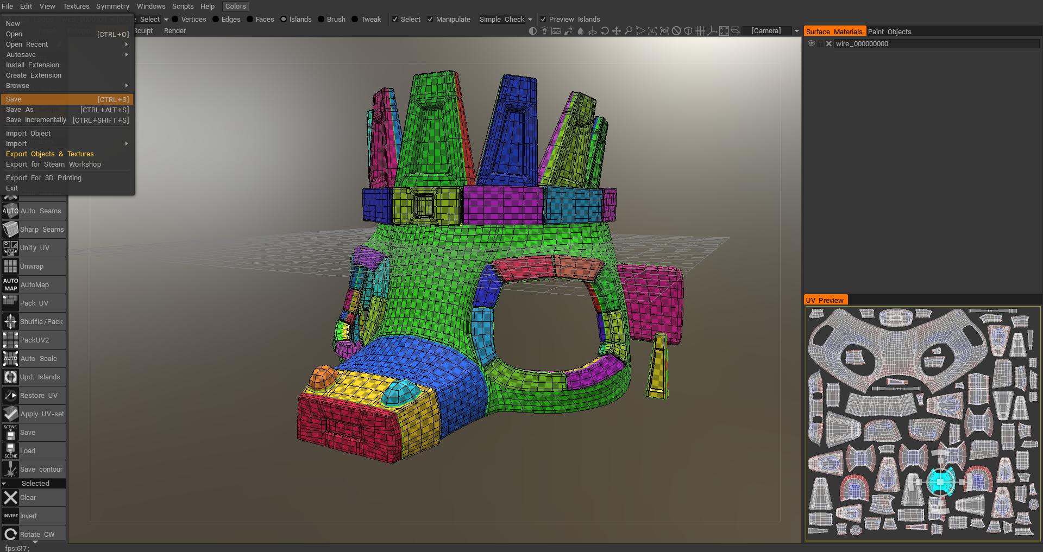The width and height of the screenshot is (1043, 552).
Task: Click the light bulb lighting icon
Action: 544,31
